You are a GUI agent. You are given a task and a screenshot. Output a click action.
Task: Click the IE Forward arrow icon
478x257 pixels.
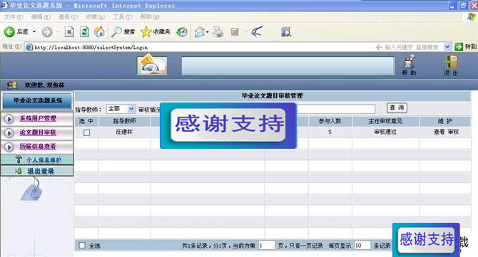[47, 31]
